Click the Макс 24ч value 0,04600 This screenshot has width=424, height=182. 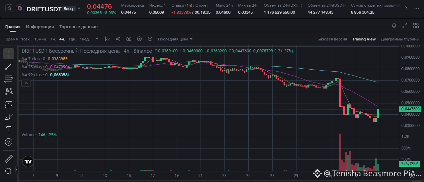tap(223, 12)
